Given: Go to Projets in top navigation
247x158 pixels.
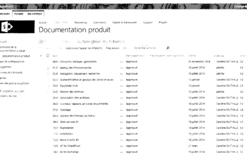Looking at the screenshot, I should (x=163, y=23).
